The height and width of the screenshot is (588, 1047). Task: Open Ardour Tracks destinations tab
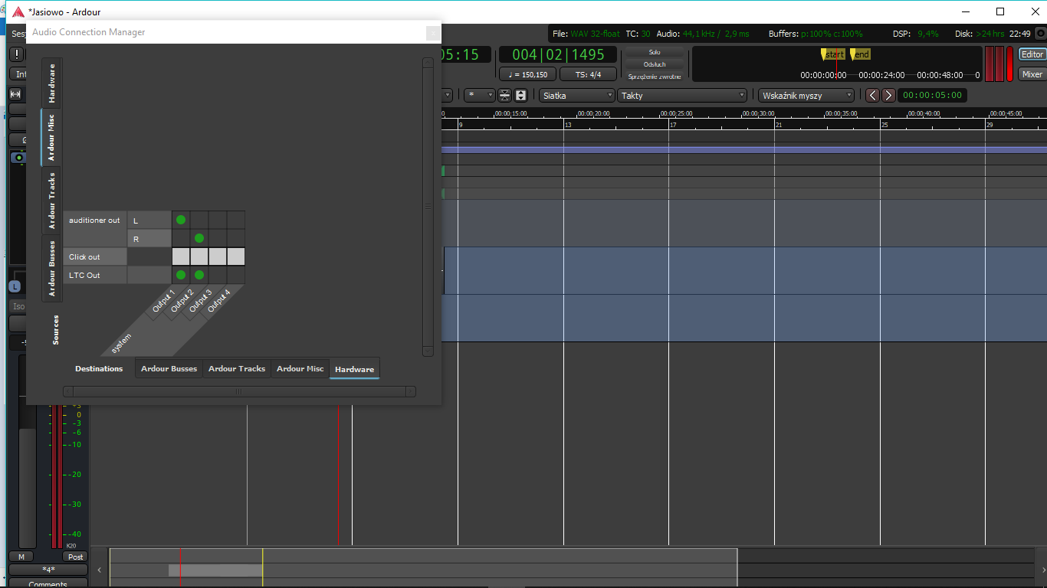pyautogui.click(x=237, y=368)
